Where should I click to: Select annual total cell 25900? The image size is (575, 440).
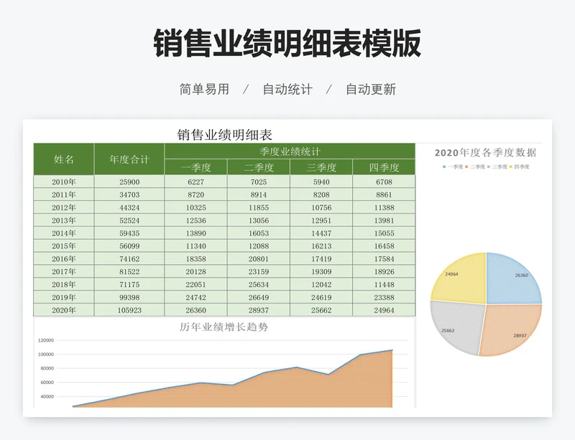tap(129, 182)
